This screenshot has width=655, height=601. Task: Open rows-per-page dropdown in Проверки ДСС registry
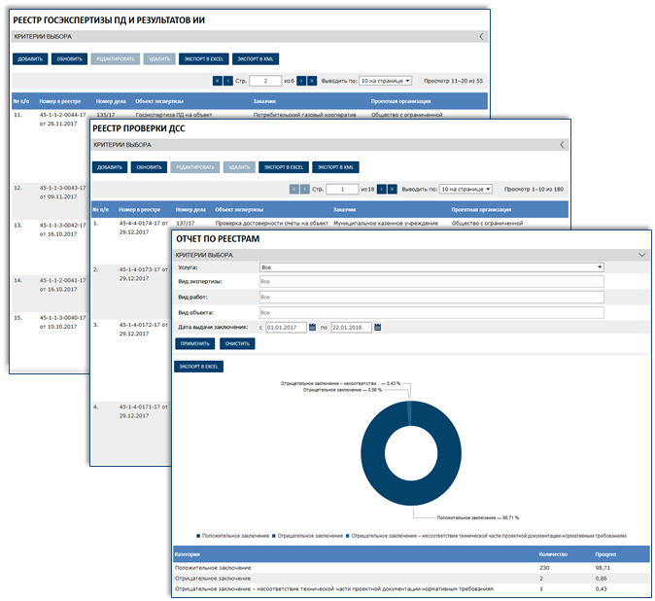click(465, 189)
